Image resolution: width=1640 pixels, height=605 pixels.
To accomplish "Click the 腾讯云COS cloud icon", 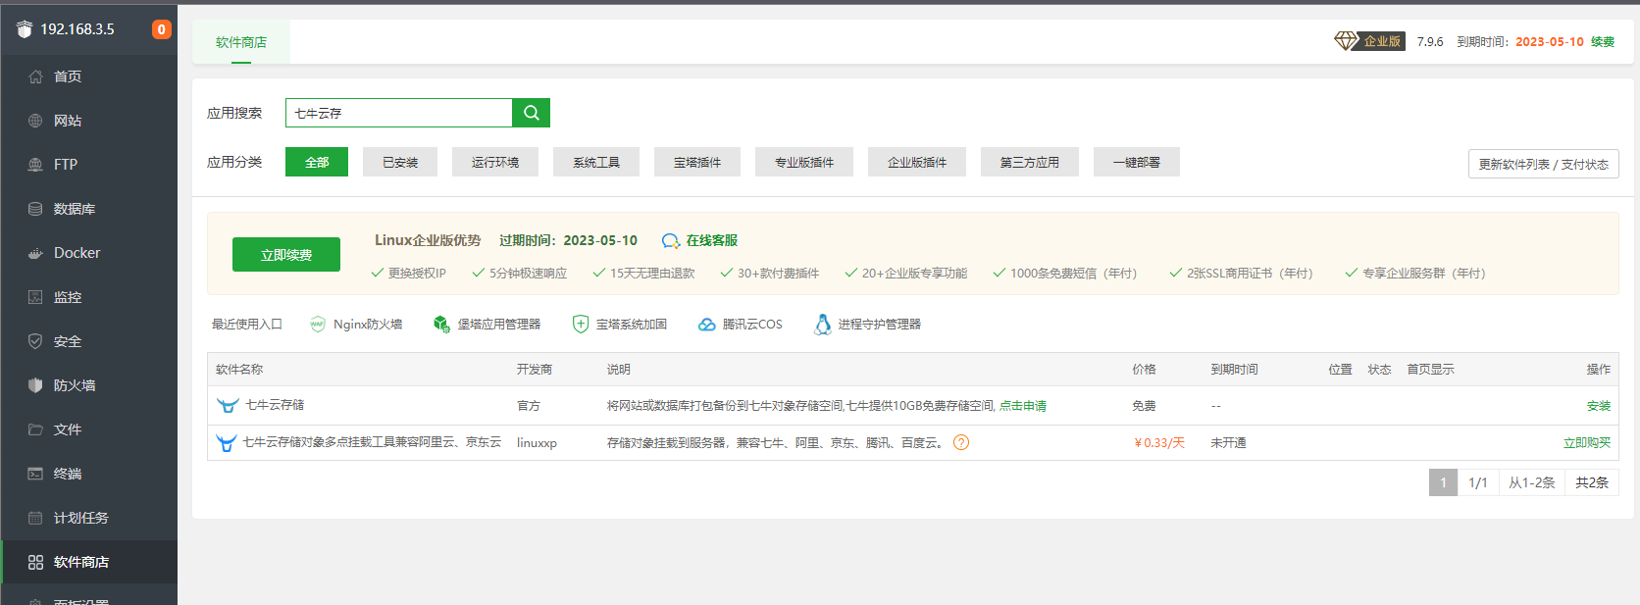I will [x=707, y=325].
